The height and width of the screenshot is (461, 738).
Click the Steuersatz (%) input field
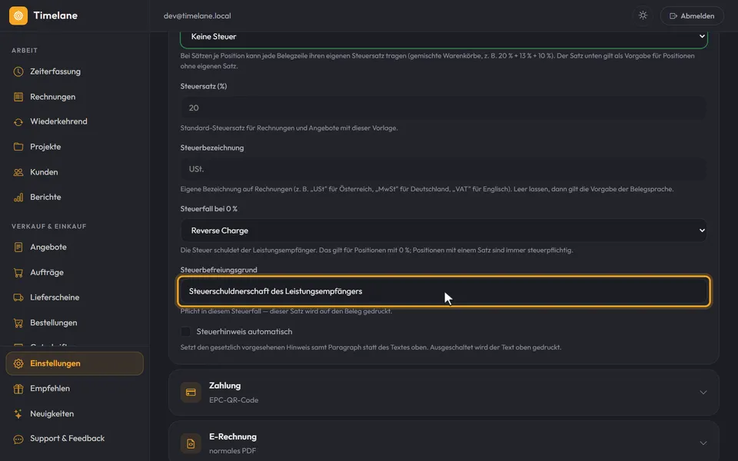tap(443, 108)
